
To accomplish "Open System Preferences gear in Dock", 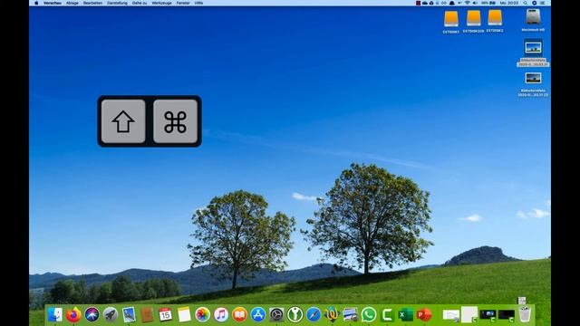I will [276, 314].
